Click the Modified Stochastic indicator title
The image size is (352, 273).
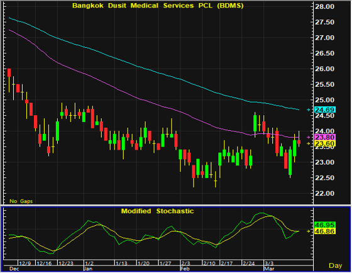coord(157,211)
